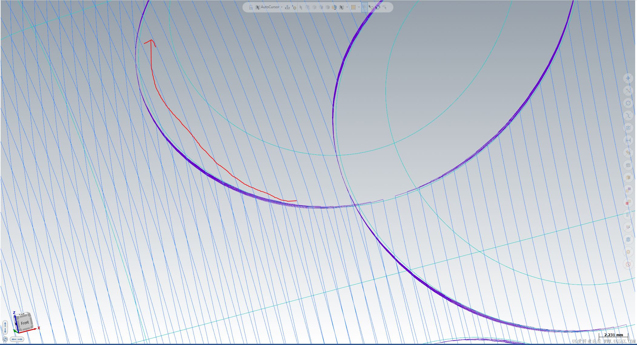Click the selection method arrow-box icon

342,7
